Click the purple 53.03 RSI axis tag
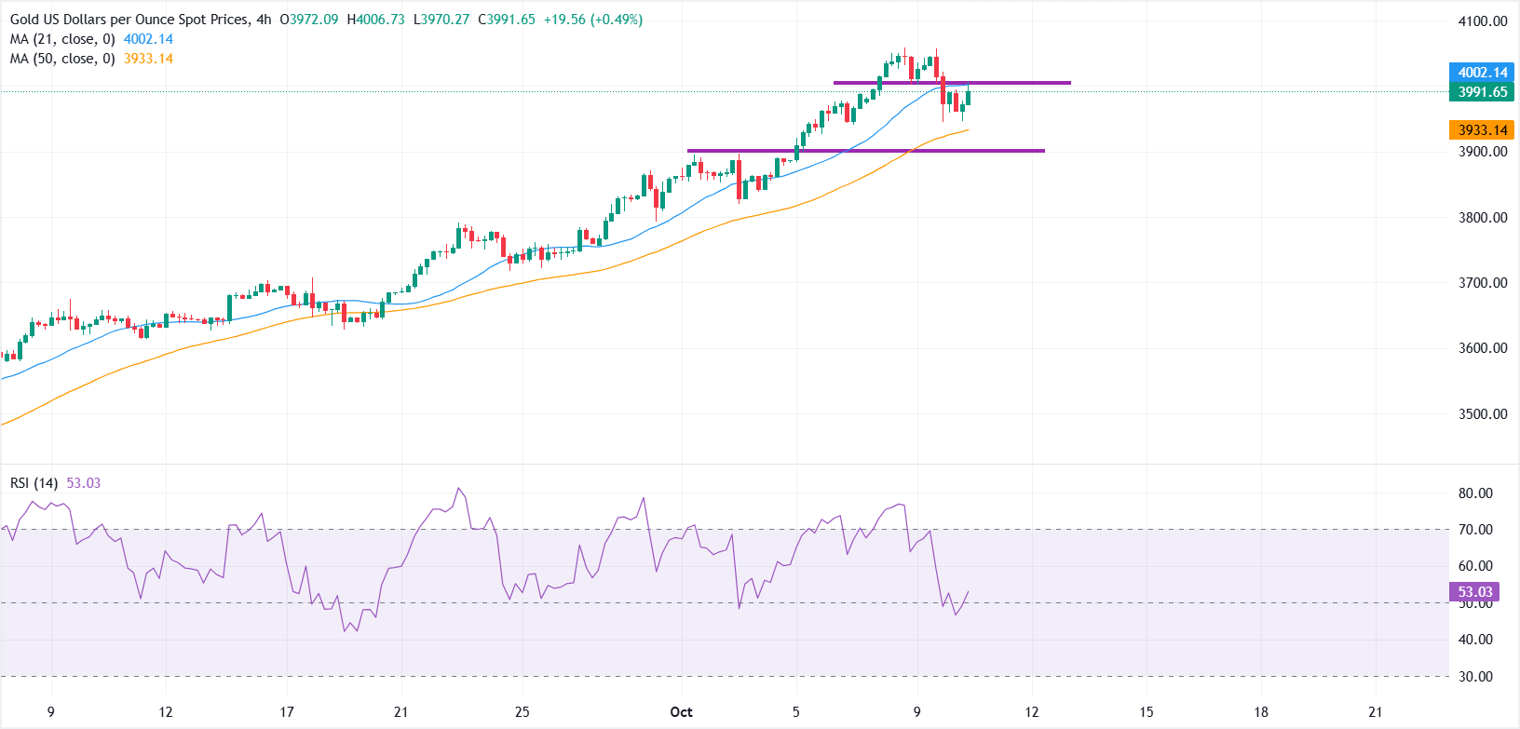The width and height of the screenshot is (1520, 729). click(1475, 592)
